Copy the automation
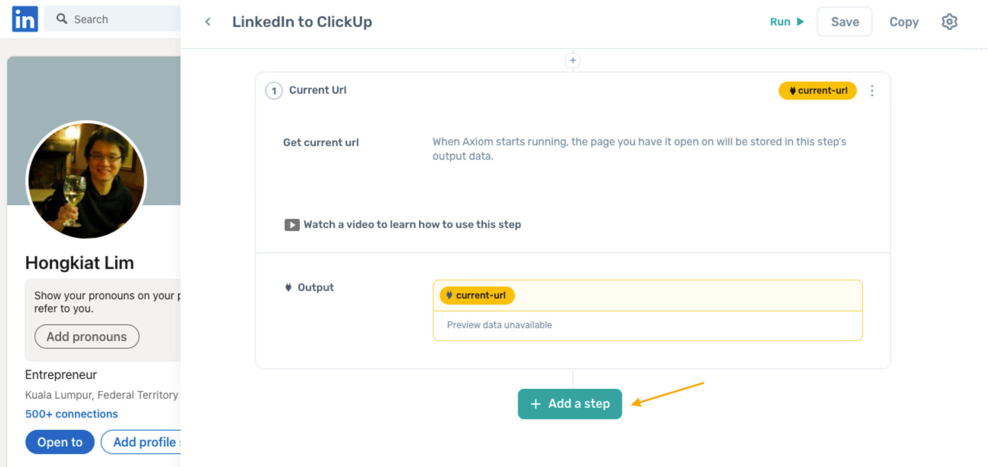The height and width of the screenshot is (467, 988). (x=904, y=22)
